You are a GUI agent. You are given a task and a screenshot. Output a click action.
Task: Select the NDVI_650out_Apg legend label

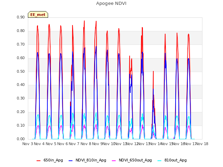pos(135,160)
